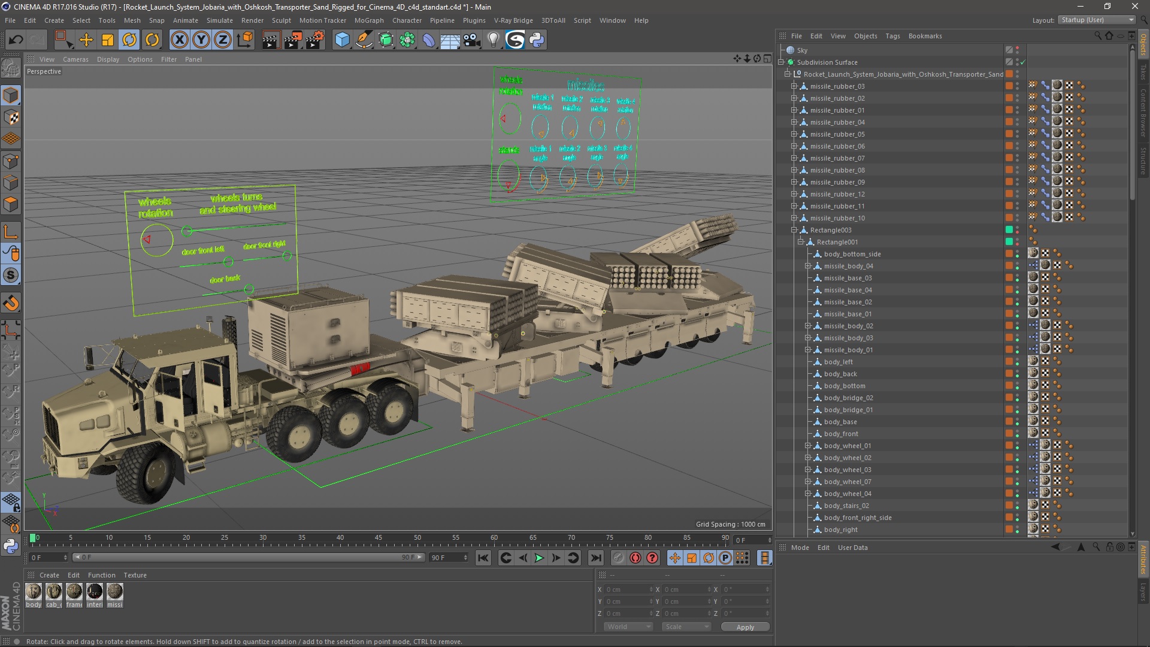Click the Undo arrow icon

pos(16,40)
